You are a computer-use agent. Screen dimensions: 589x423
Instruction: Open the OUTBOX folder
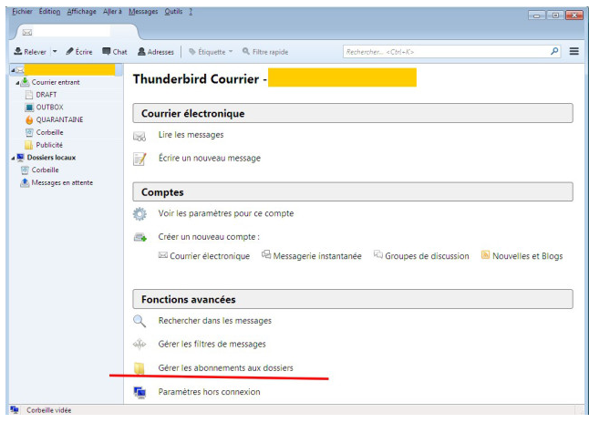point(48,107)
